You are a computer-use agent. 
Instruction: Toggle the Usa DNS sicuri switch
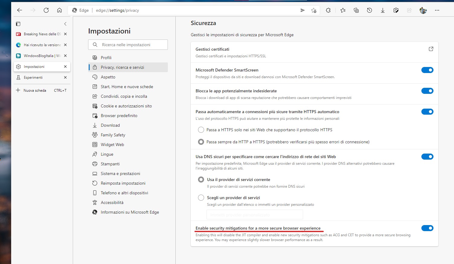click(x=427, y=157)
